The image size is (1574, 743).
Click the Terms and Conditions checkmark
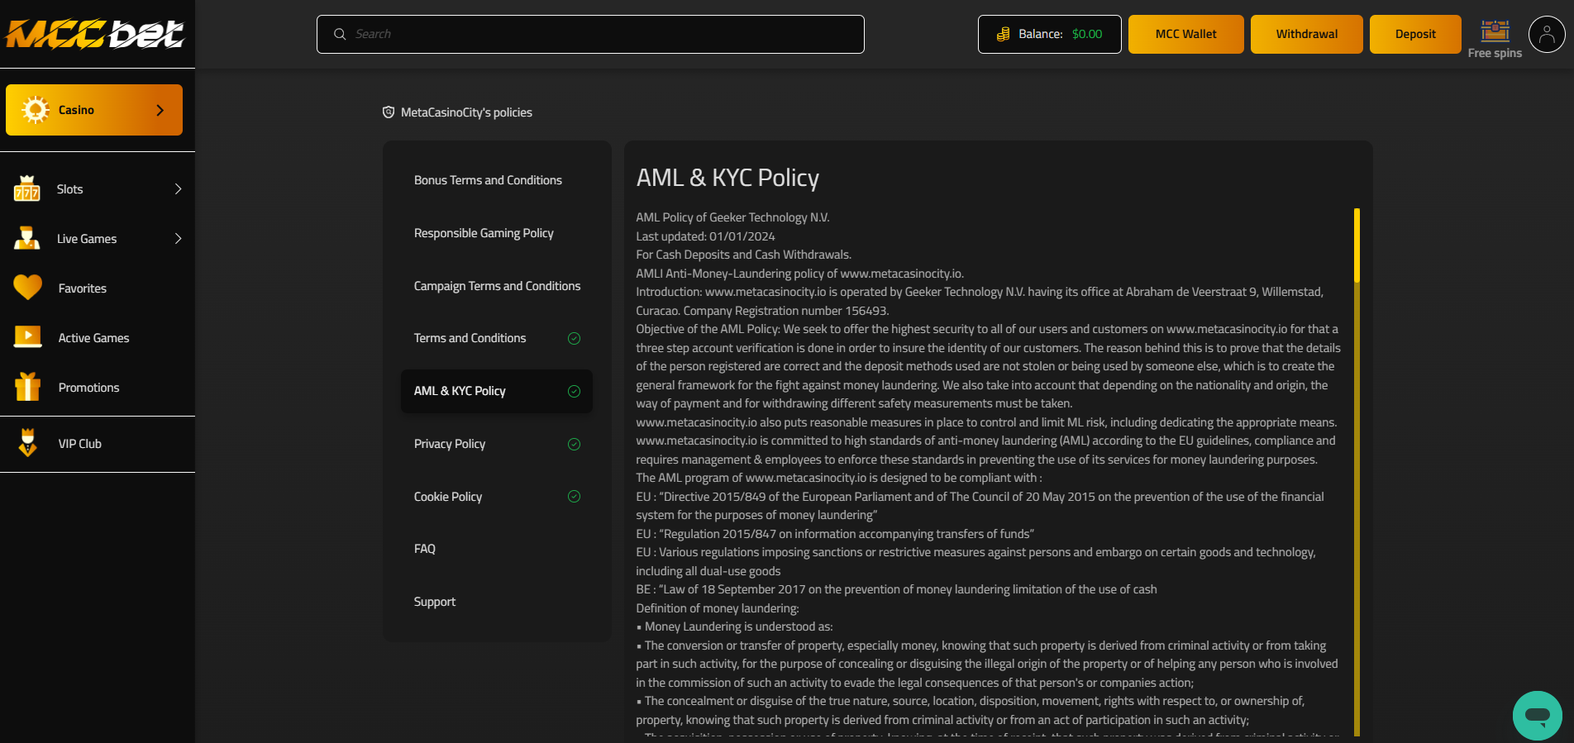click(x=574, y=338)
